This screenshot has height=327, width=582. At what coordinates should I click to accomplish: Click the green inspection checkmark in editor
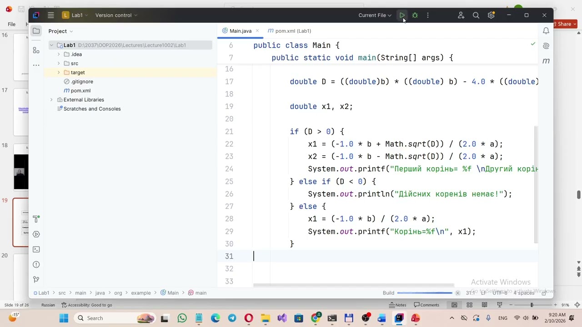(x=533, y=44)
